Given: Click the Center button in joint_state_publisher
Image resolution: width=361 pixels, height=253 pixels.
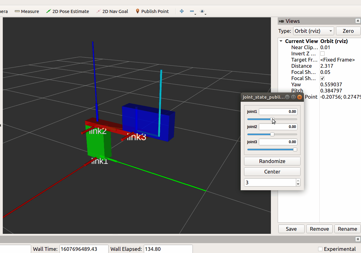Looking at the screenshot, I should (x=272, y=172).
